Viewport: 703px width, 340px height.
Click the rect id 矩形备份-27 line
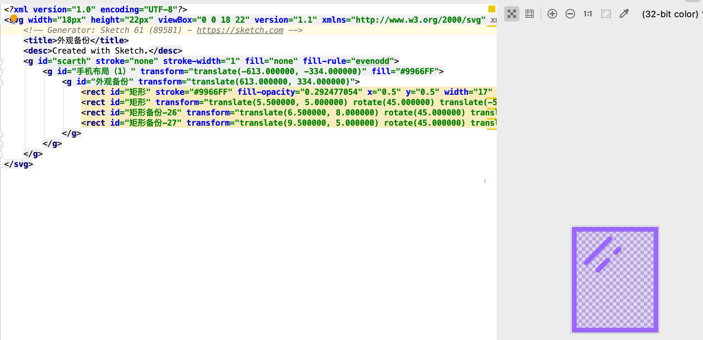coord(289,123)
